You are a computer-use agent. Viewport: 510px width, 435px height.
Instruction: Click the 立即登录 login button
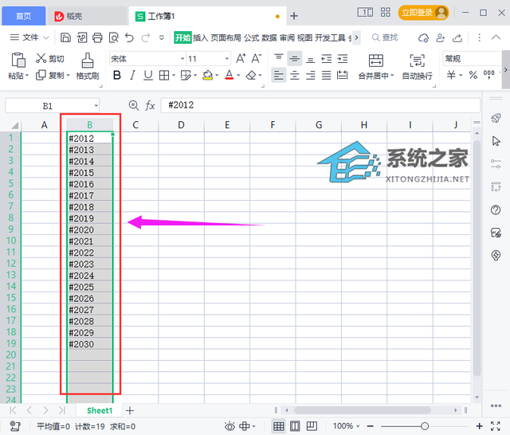423,13
